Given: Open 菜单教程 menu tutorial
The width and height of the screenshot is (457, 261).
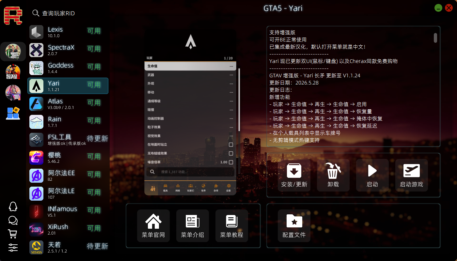Looking at the screenshot, I should pyautogui.click(x=232, y=226).
